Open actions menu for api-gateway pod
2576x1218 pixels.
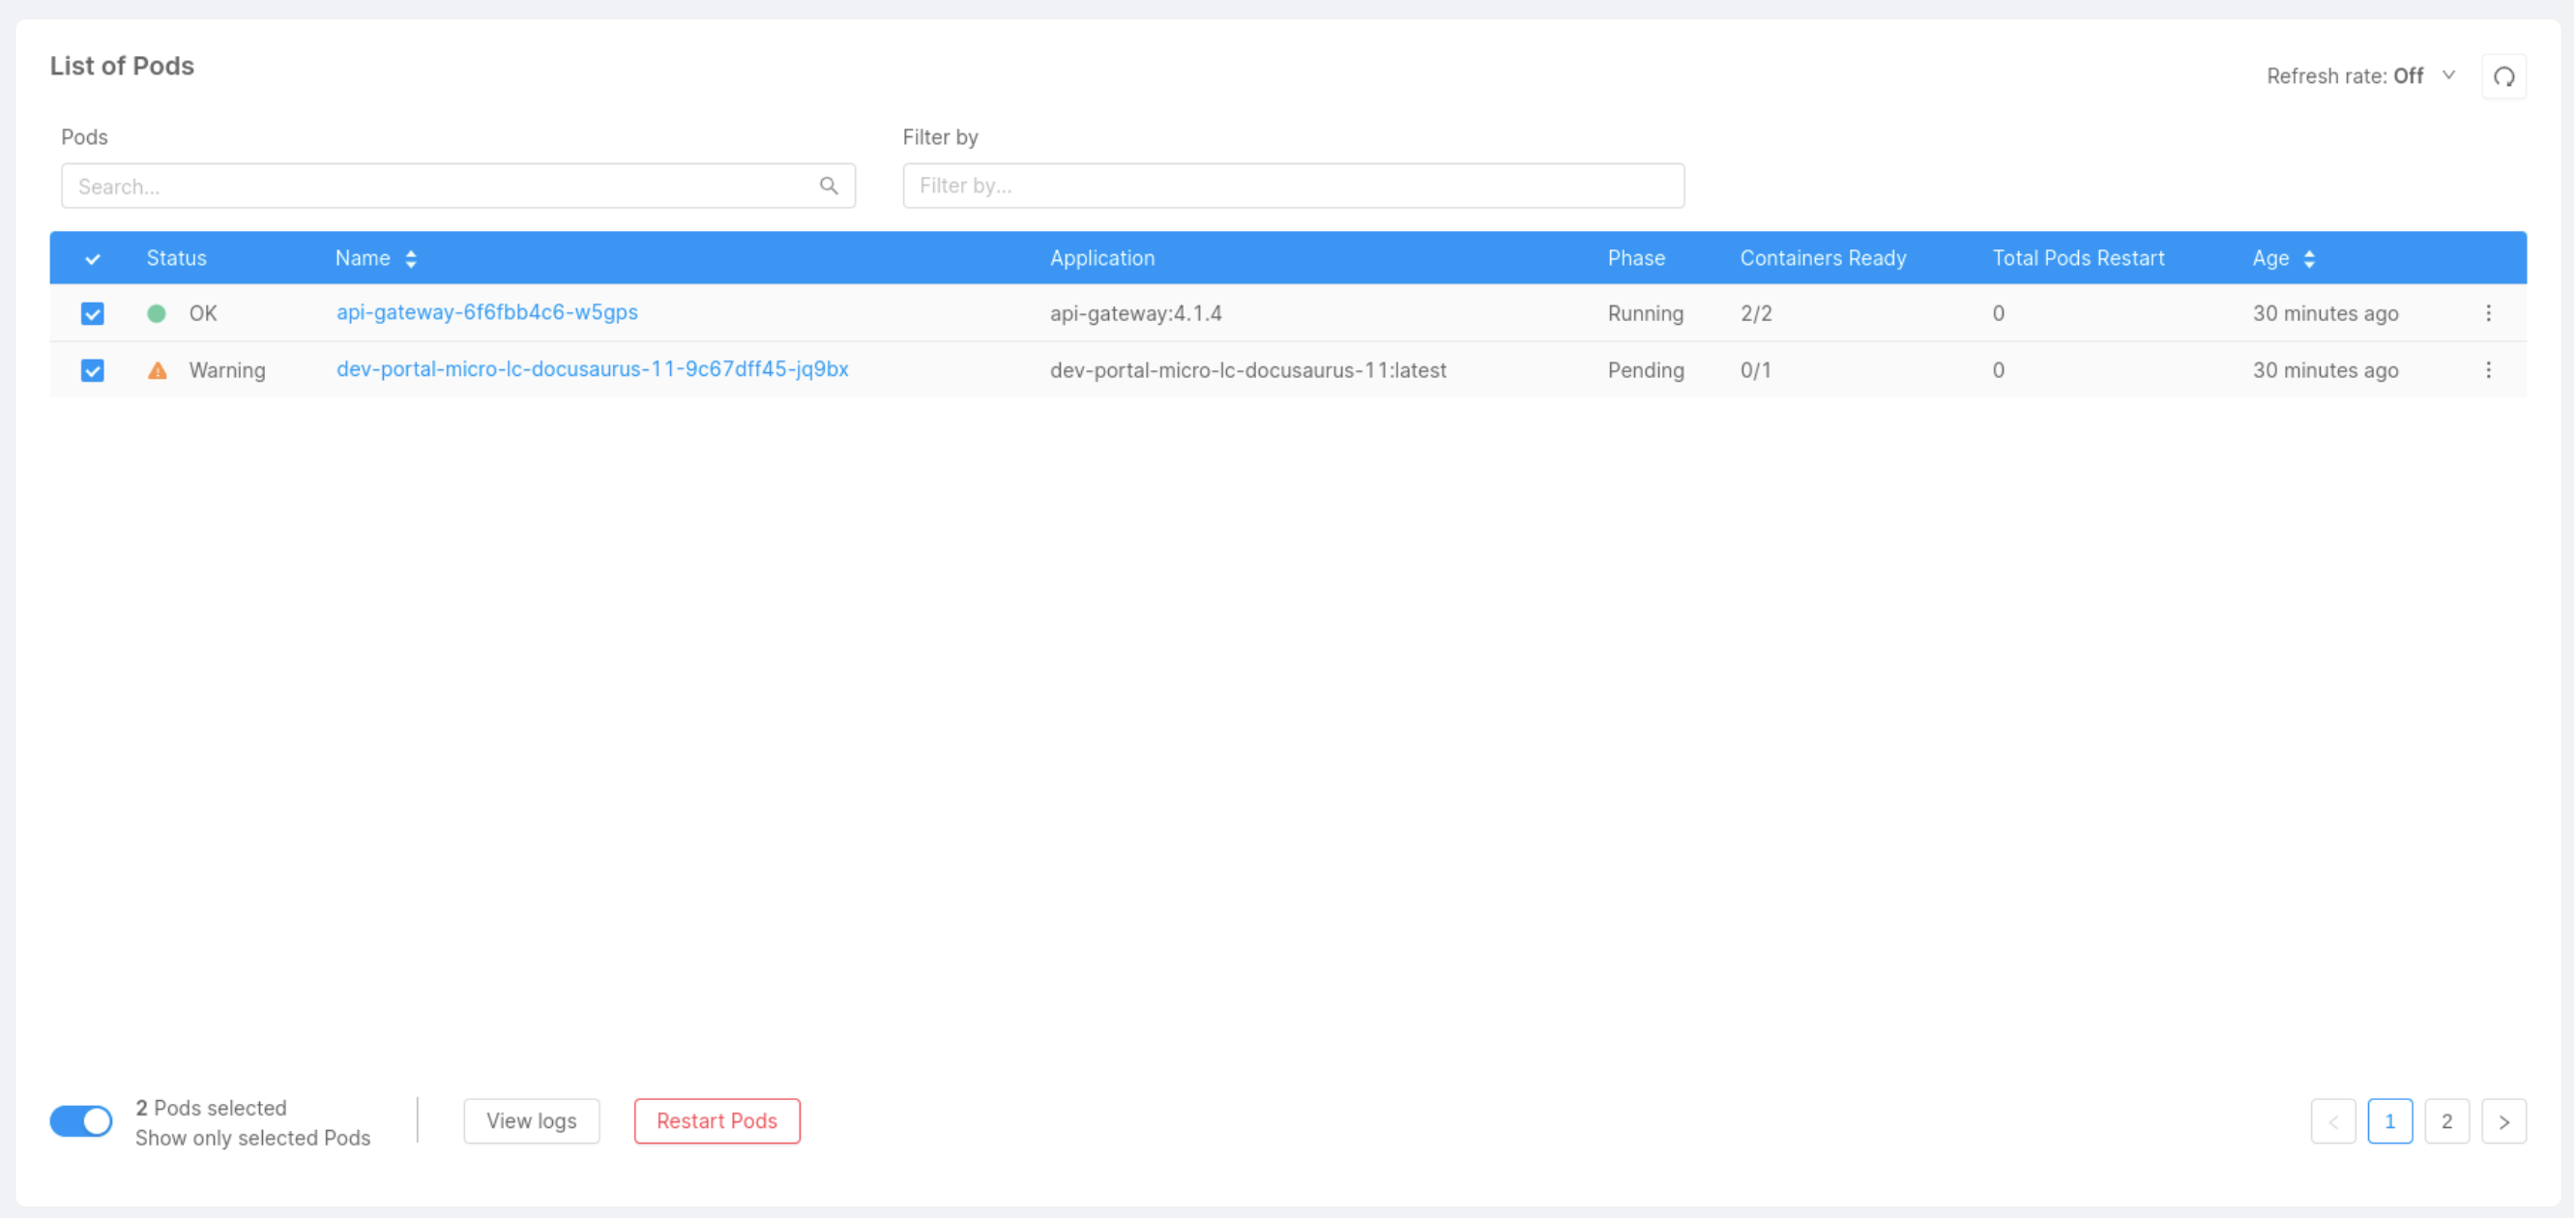click(x=2488, y=313)
